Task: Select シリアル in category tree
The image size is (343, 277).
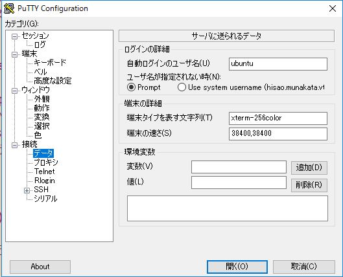Action: tap(45, 199)
